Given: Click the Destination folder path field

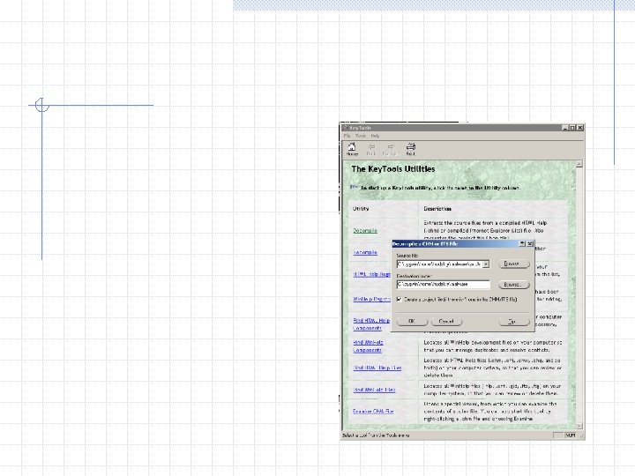Looking at the screenshot, I should pyautogui.click(x=443, y=285).
